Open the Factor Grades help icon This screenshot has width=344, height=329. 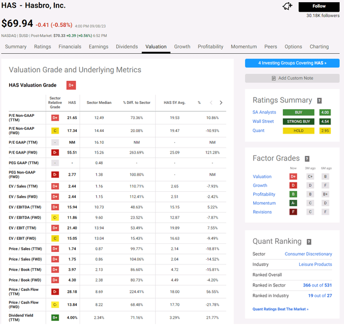pyautogui.click(x=307, y=159)
